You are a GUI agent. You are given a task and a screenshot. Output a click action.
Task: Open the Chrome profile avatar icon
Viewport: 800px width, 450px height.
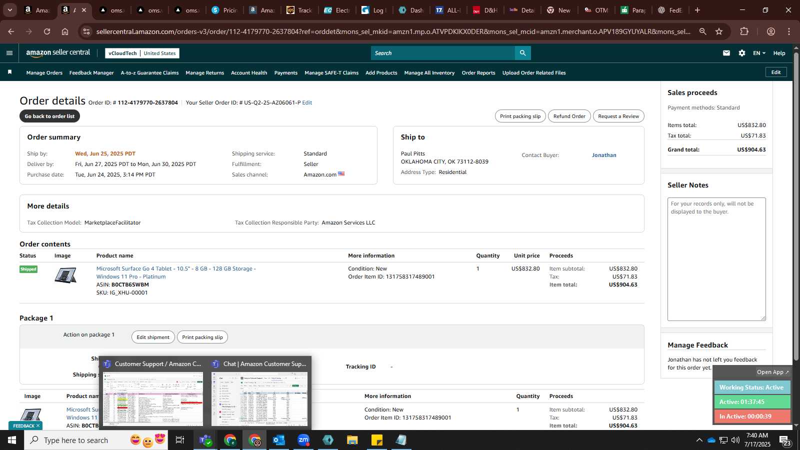coord(771,31)
